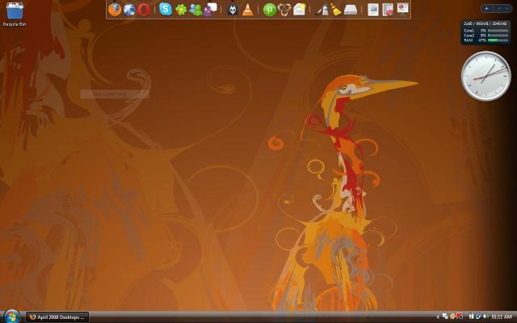
Task: Open the document viewer icon in dock
Action: click(373, 10)
